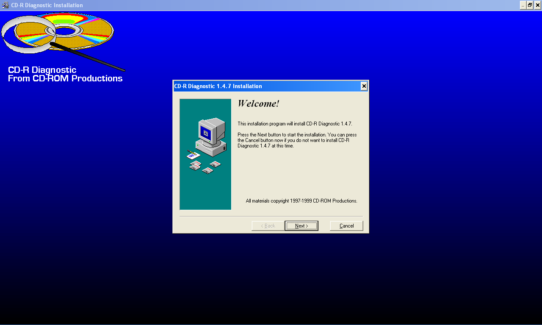
Task: Click the greyed-out Back button
Action: pyautogui.click(x=268, y=226)
